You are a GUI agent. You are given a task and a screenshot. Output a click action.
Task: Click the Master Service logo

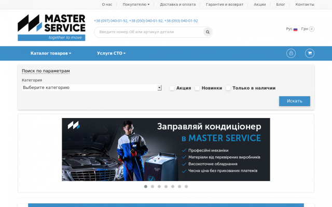(51, 27)
